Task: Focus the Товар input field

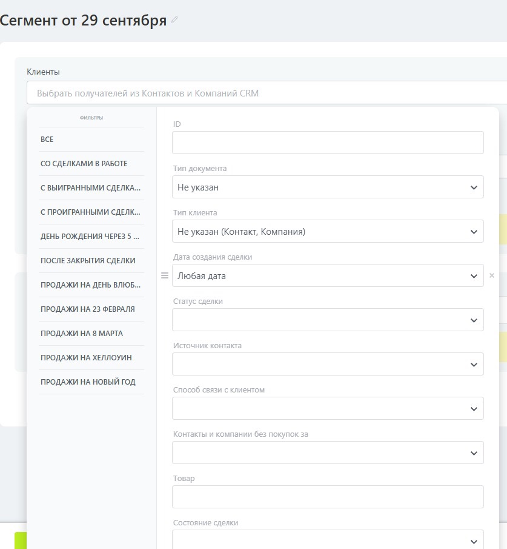Action: [328, 497]
